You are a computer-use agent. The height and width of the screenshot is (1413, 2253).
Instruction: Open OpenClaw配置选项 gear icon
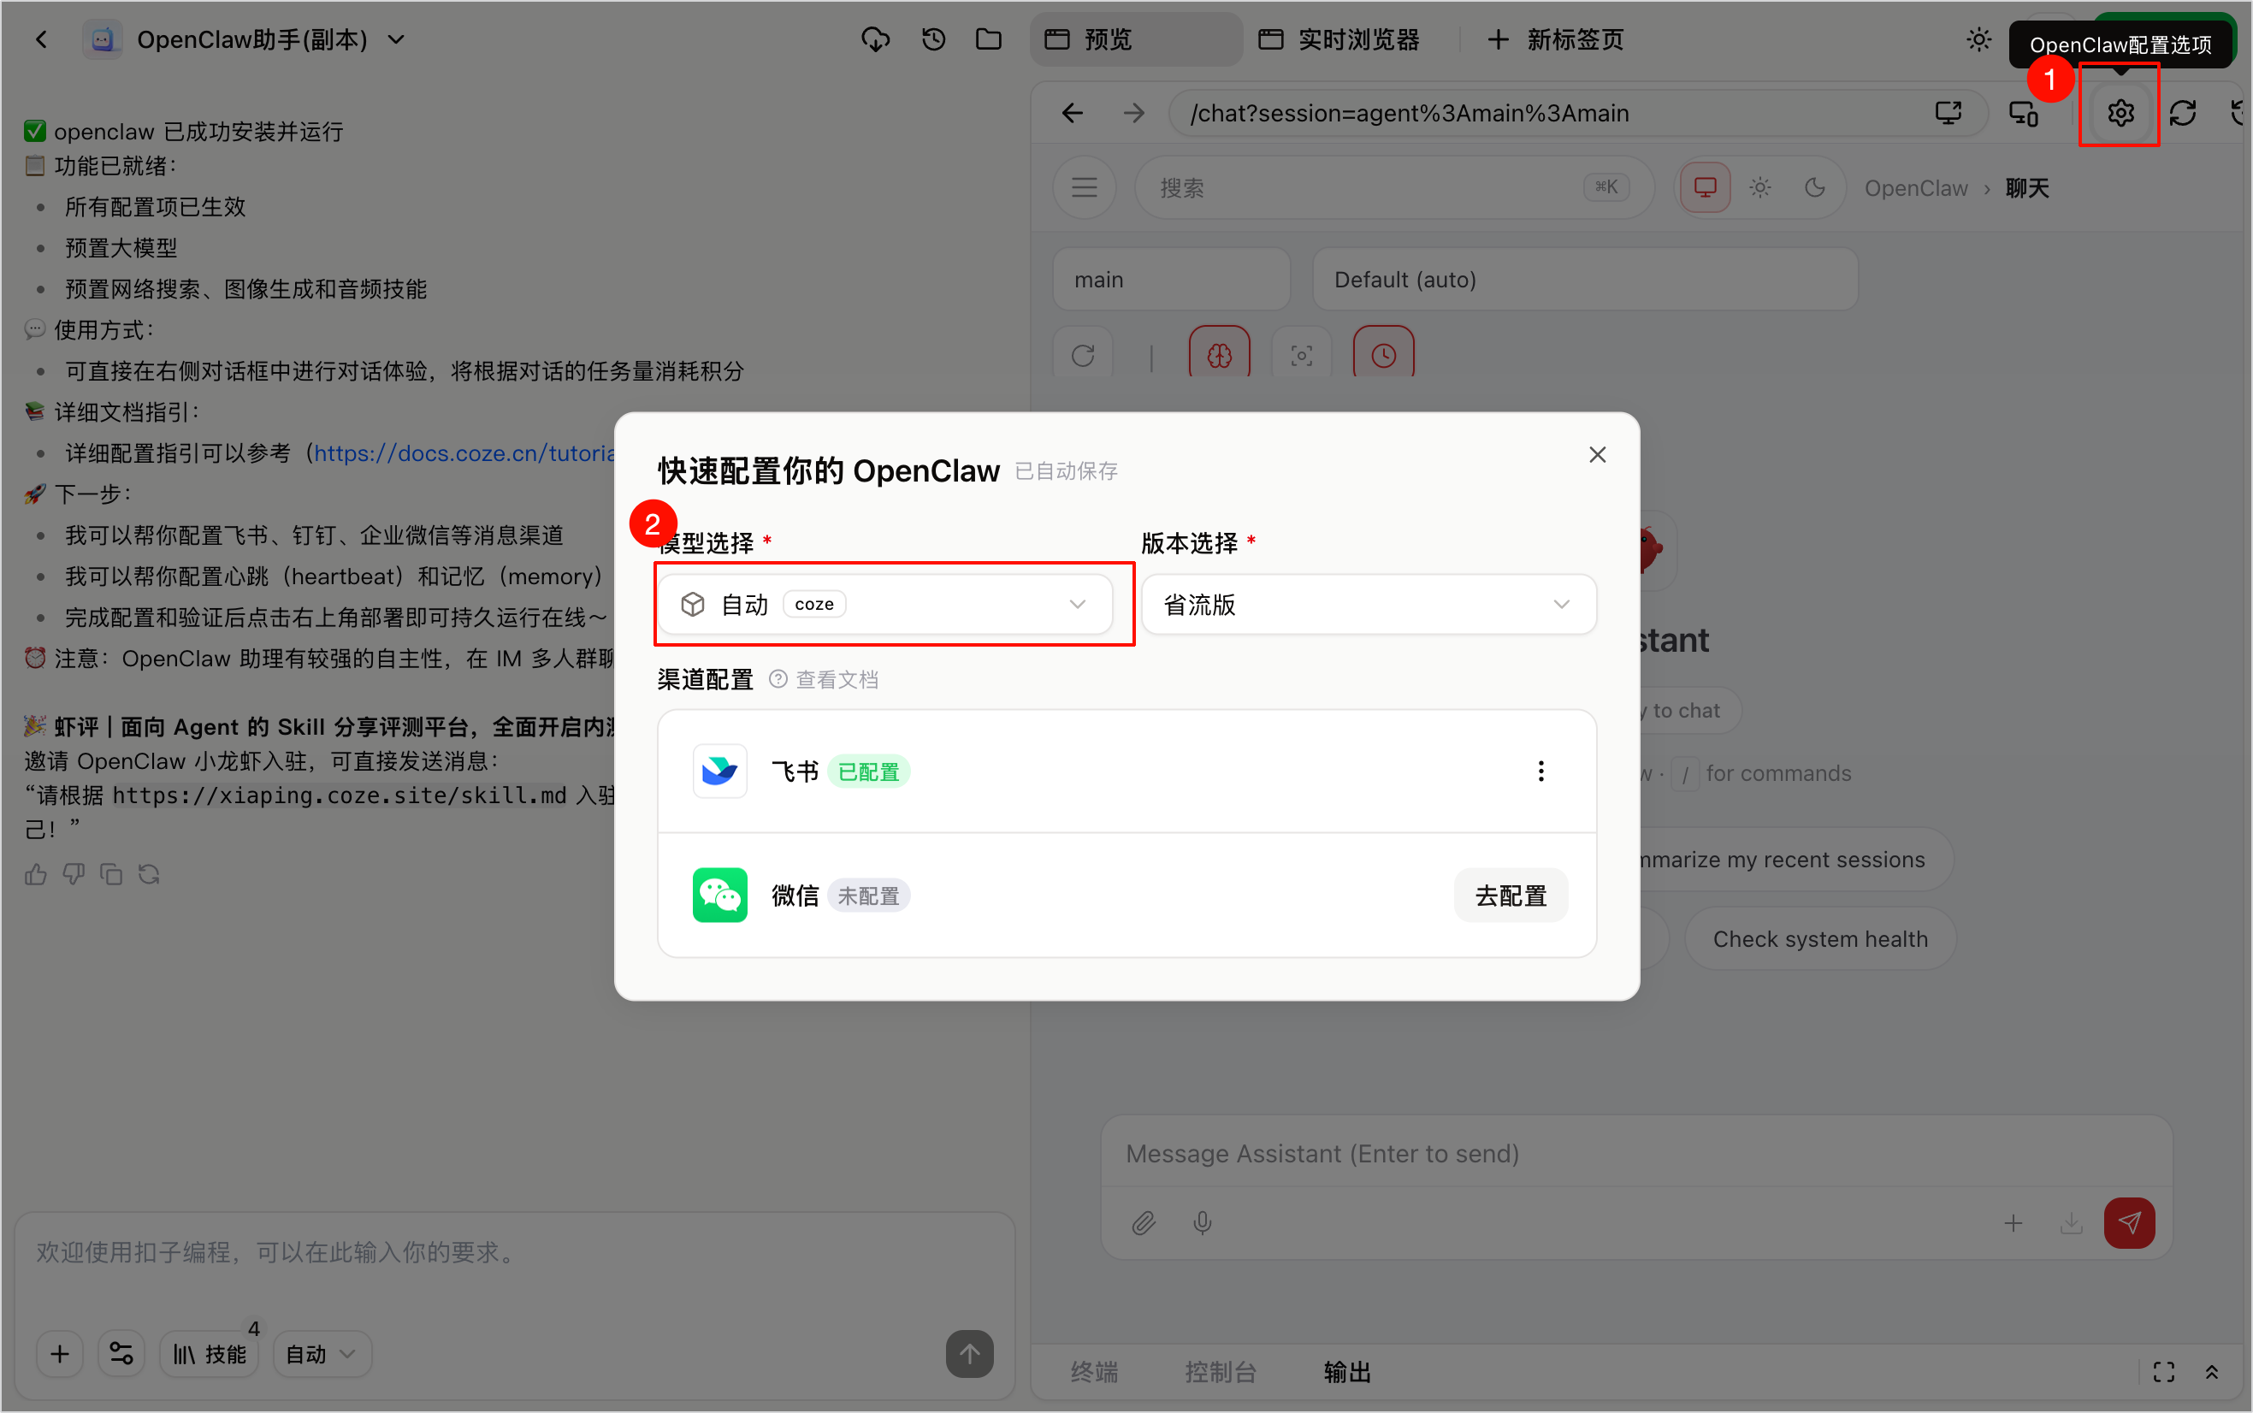pos(2120,113)
